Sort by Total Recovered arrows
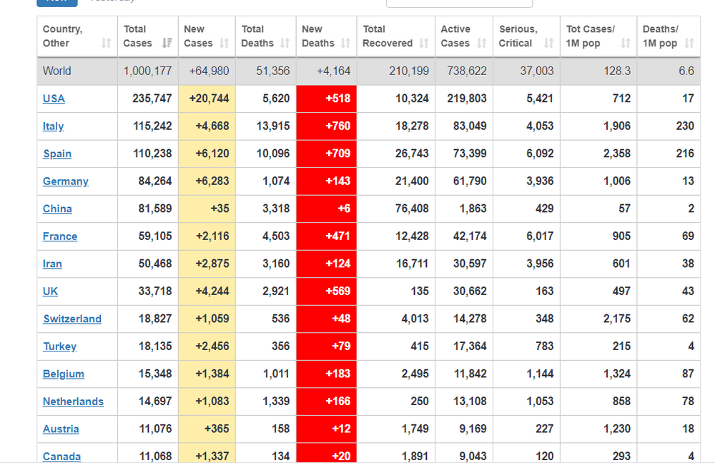This screenshot has width=715, height=463. [424, 44]
